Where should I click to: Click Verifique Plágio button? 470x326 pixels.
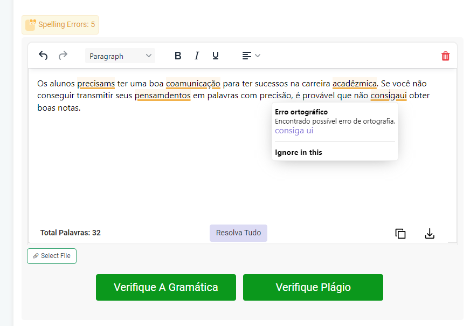tap(313, 287)
